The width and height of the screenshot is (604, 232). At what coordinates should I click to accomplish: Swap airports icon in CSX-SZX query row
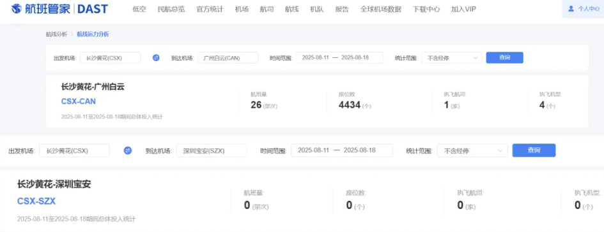[x=128, y=150]
